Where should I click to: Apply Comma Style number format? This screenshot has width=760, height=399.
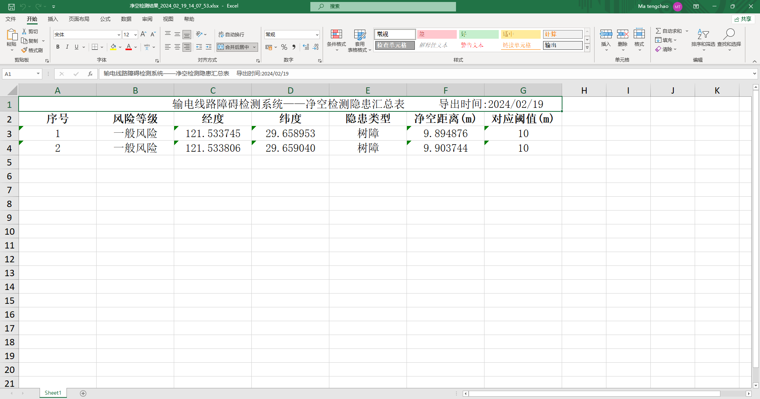point(294,47)
